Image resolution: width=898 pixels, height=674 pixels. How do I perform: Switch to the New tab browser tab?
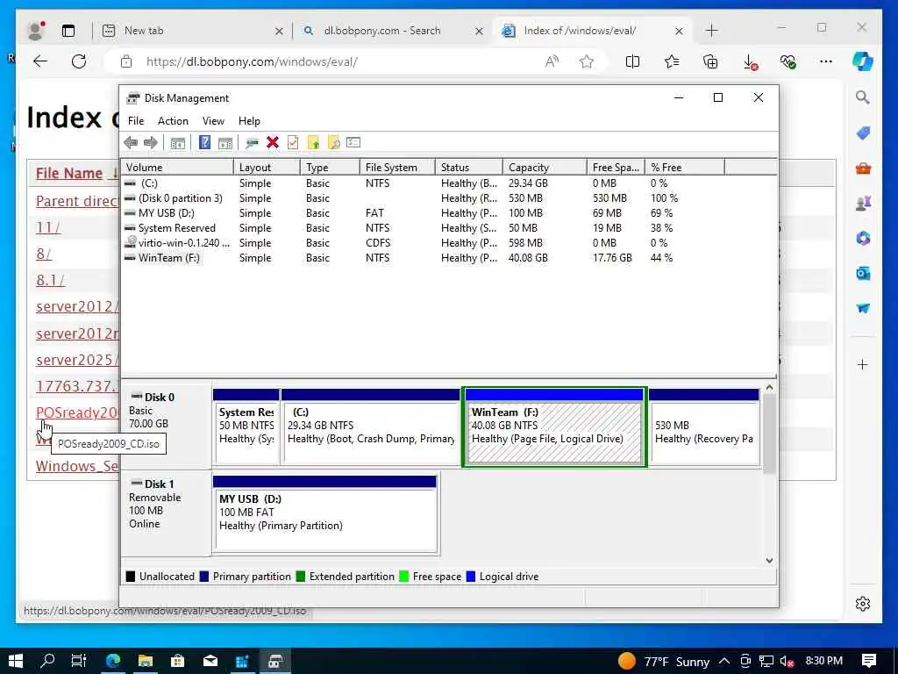click(192, 31)
